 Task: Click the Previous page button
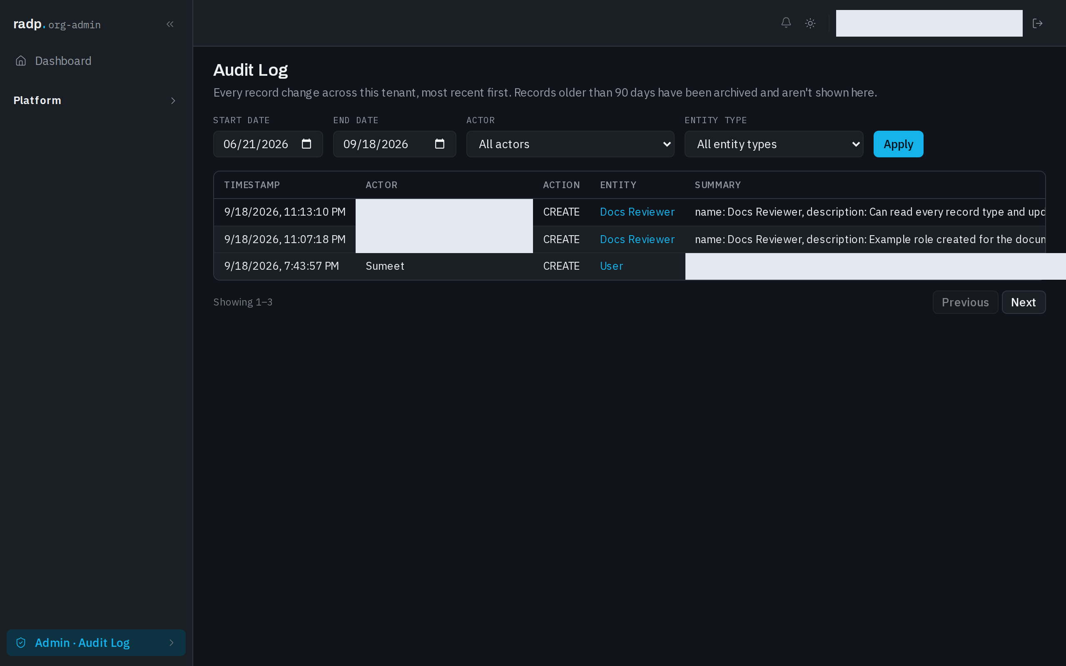click(965, 302)
